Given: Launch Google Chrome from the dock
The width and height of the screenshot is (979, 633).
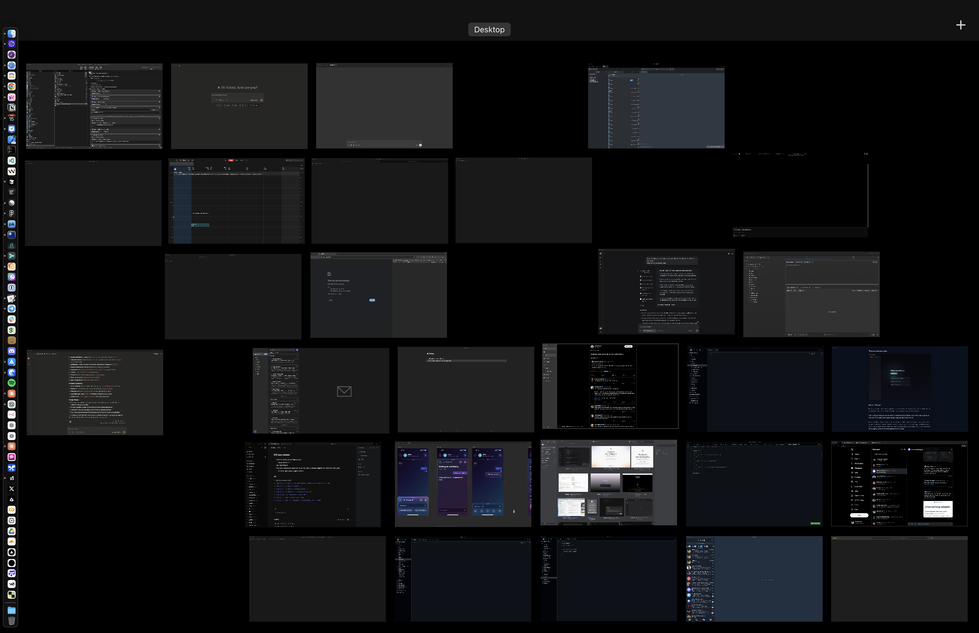Looking at the screenshot, I should point(12,86).
